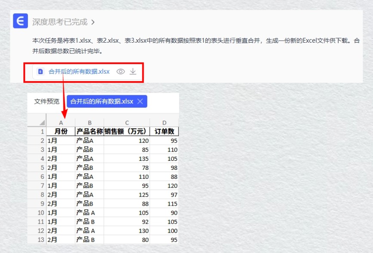Download the merged Excel file

133,72
